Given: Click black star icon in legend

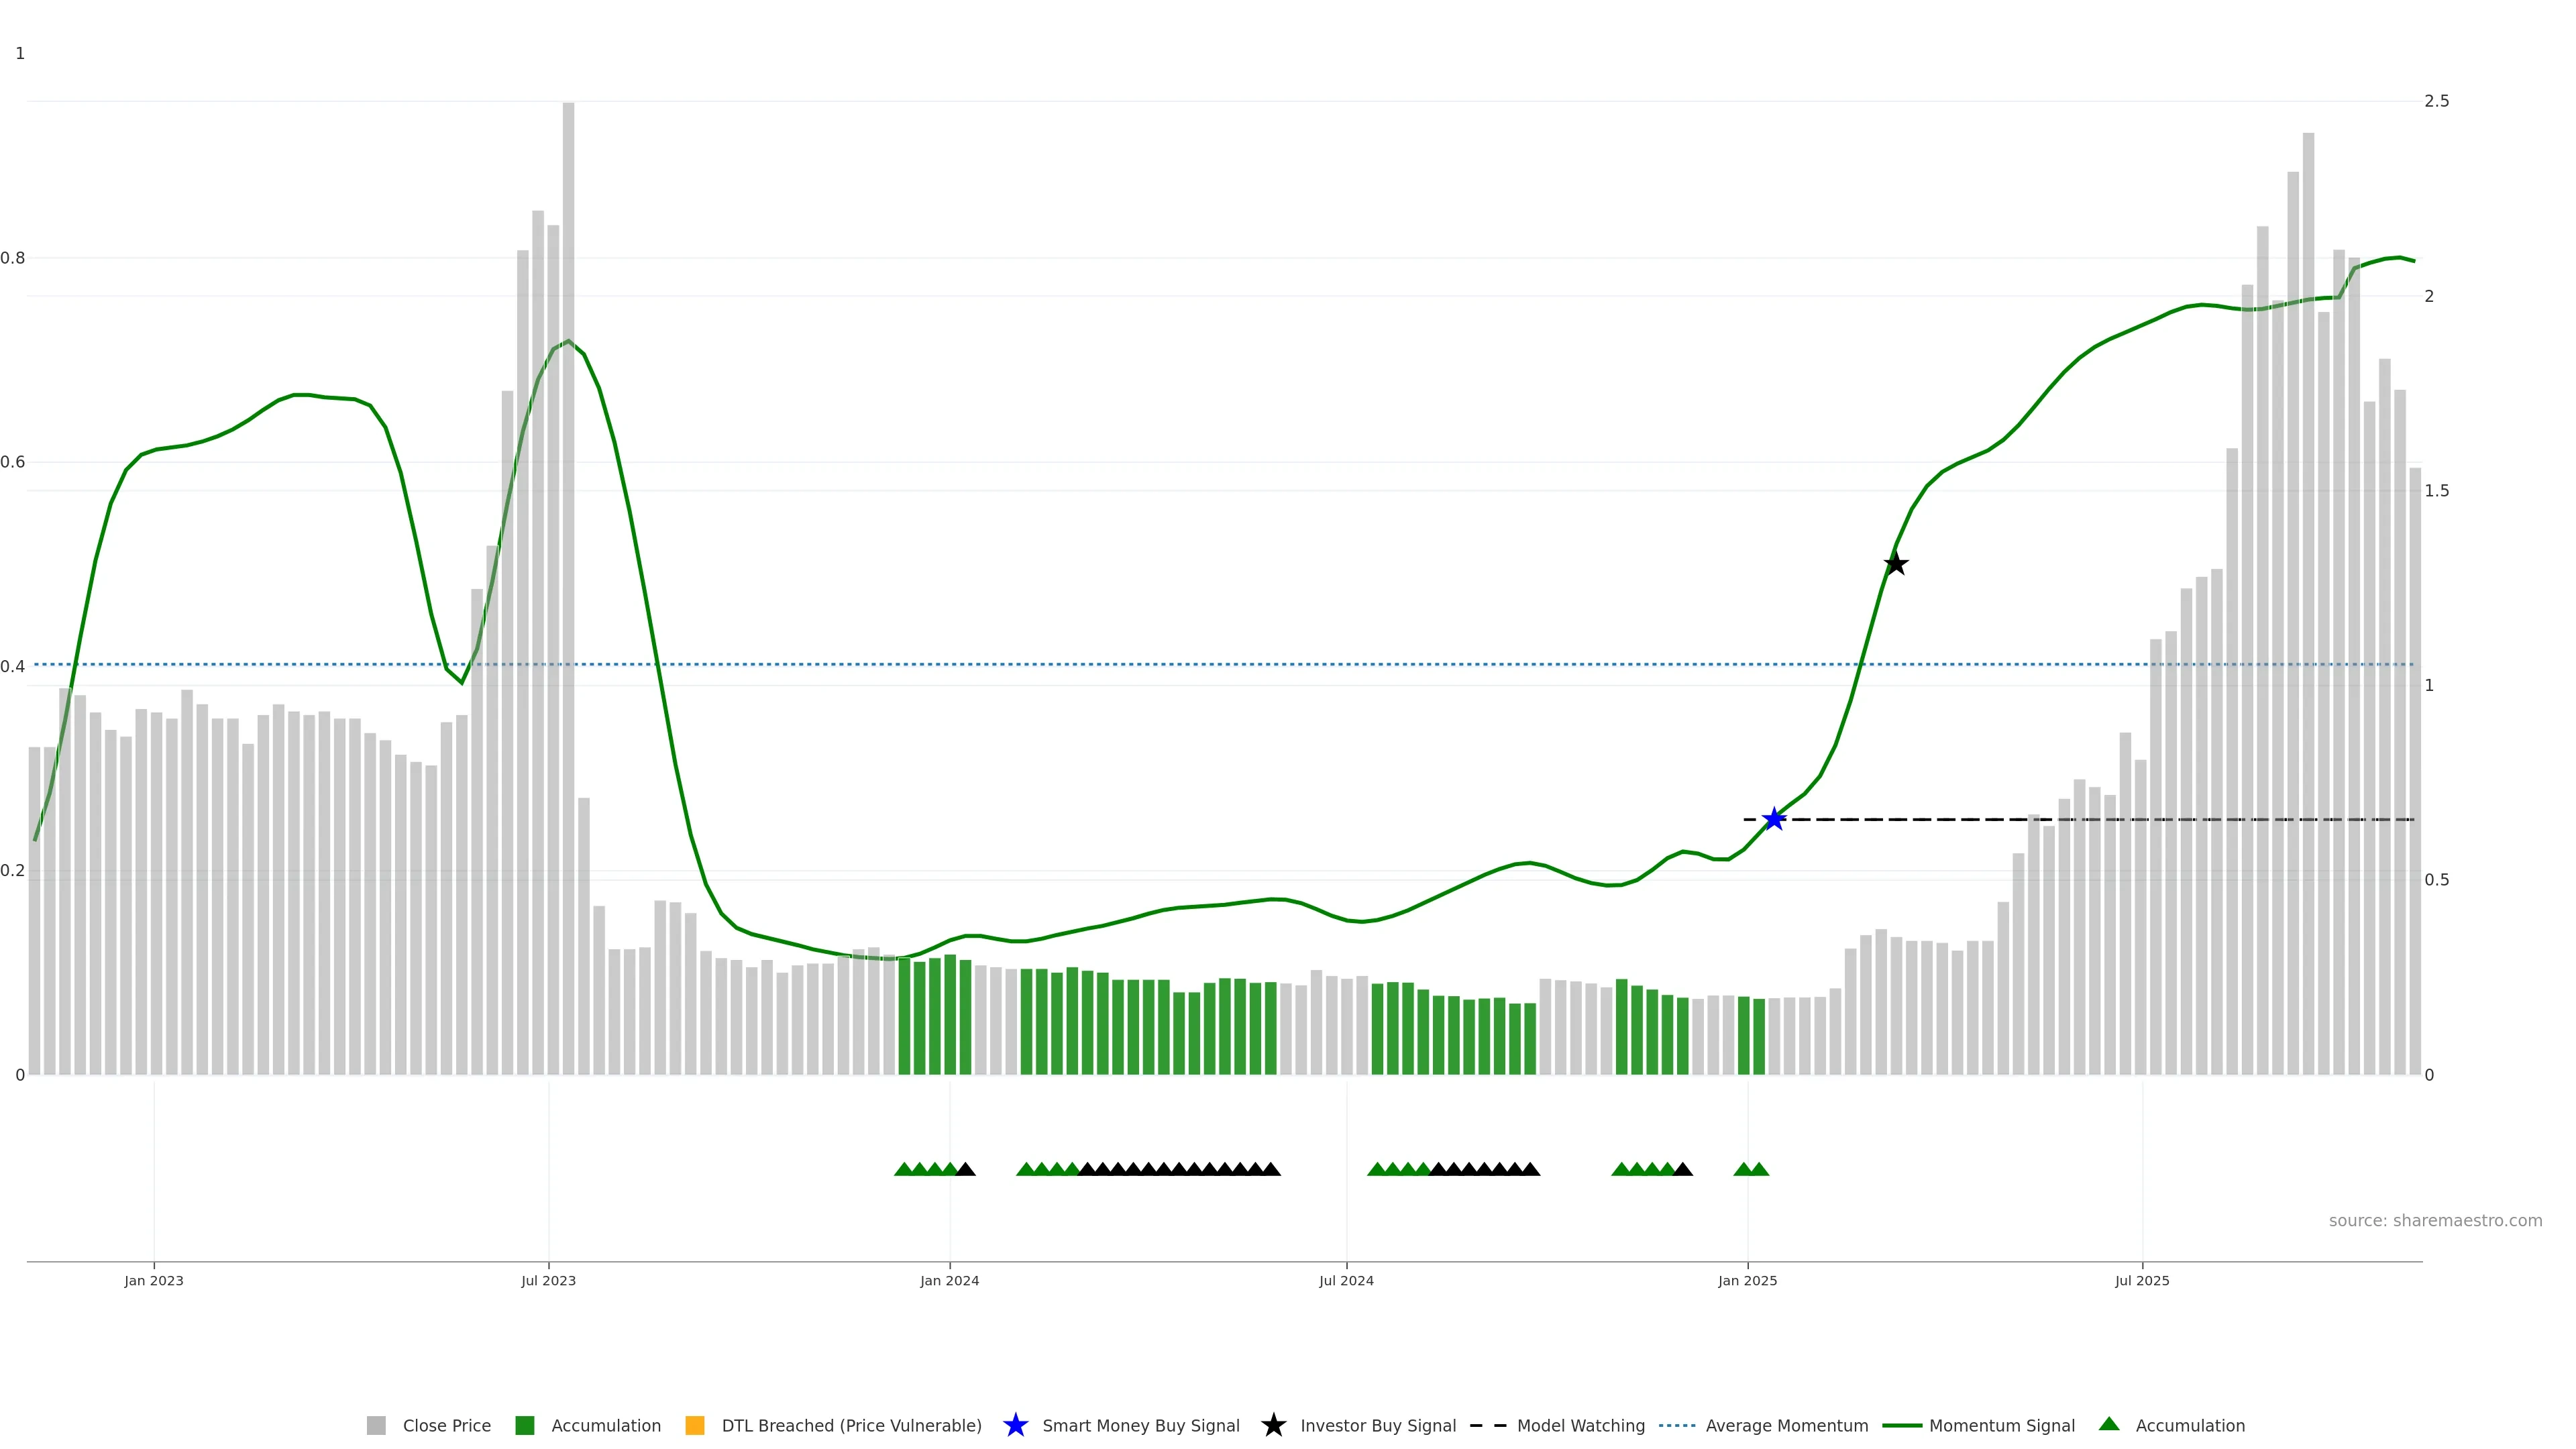Looking at the screenshot, I should coord(1273,1425).
